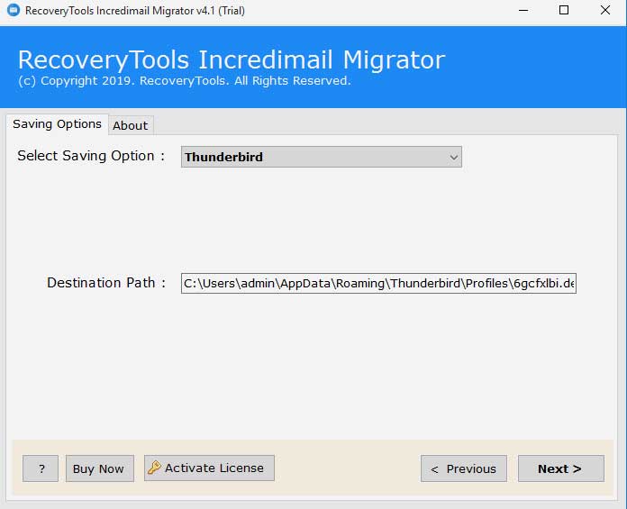627x509 pixels.
Task: Switch to the About tab
Action: [131, 125]
